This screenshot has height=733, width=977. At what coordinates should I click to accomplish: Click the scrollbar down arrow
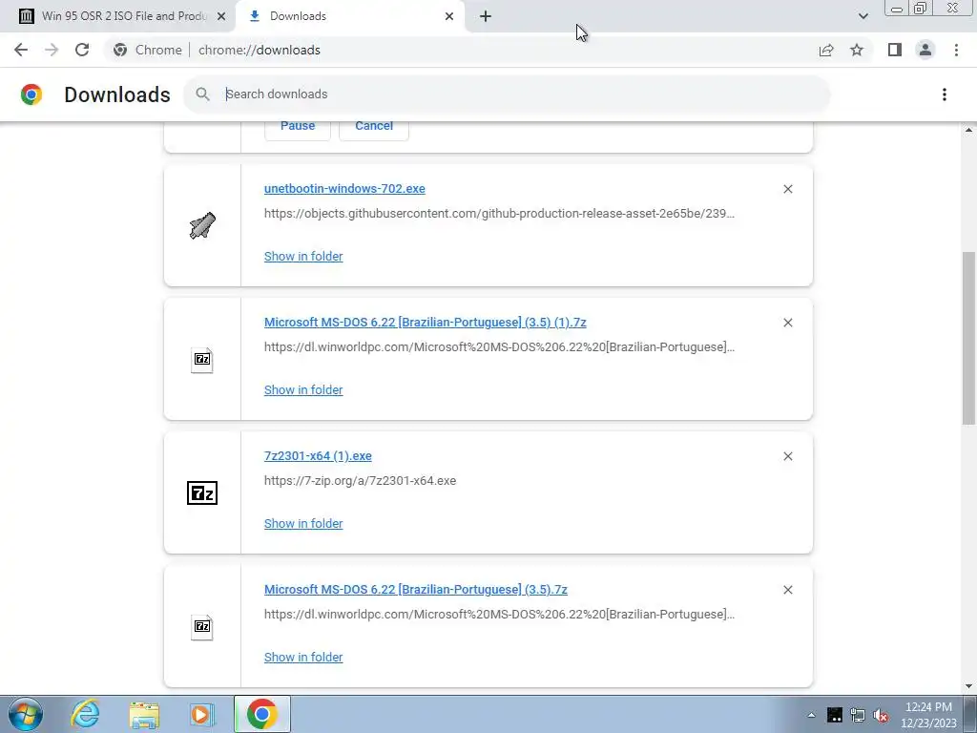[x=968, y=686]
